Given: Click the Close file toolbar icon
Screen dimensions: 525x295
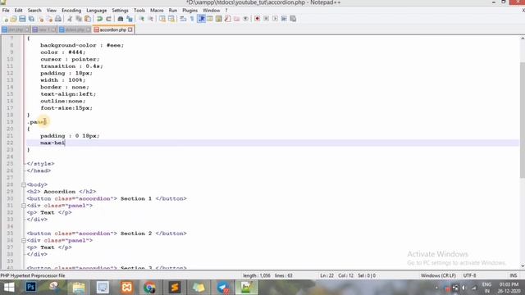Looking at the screenshot, I should [41, 19].
